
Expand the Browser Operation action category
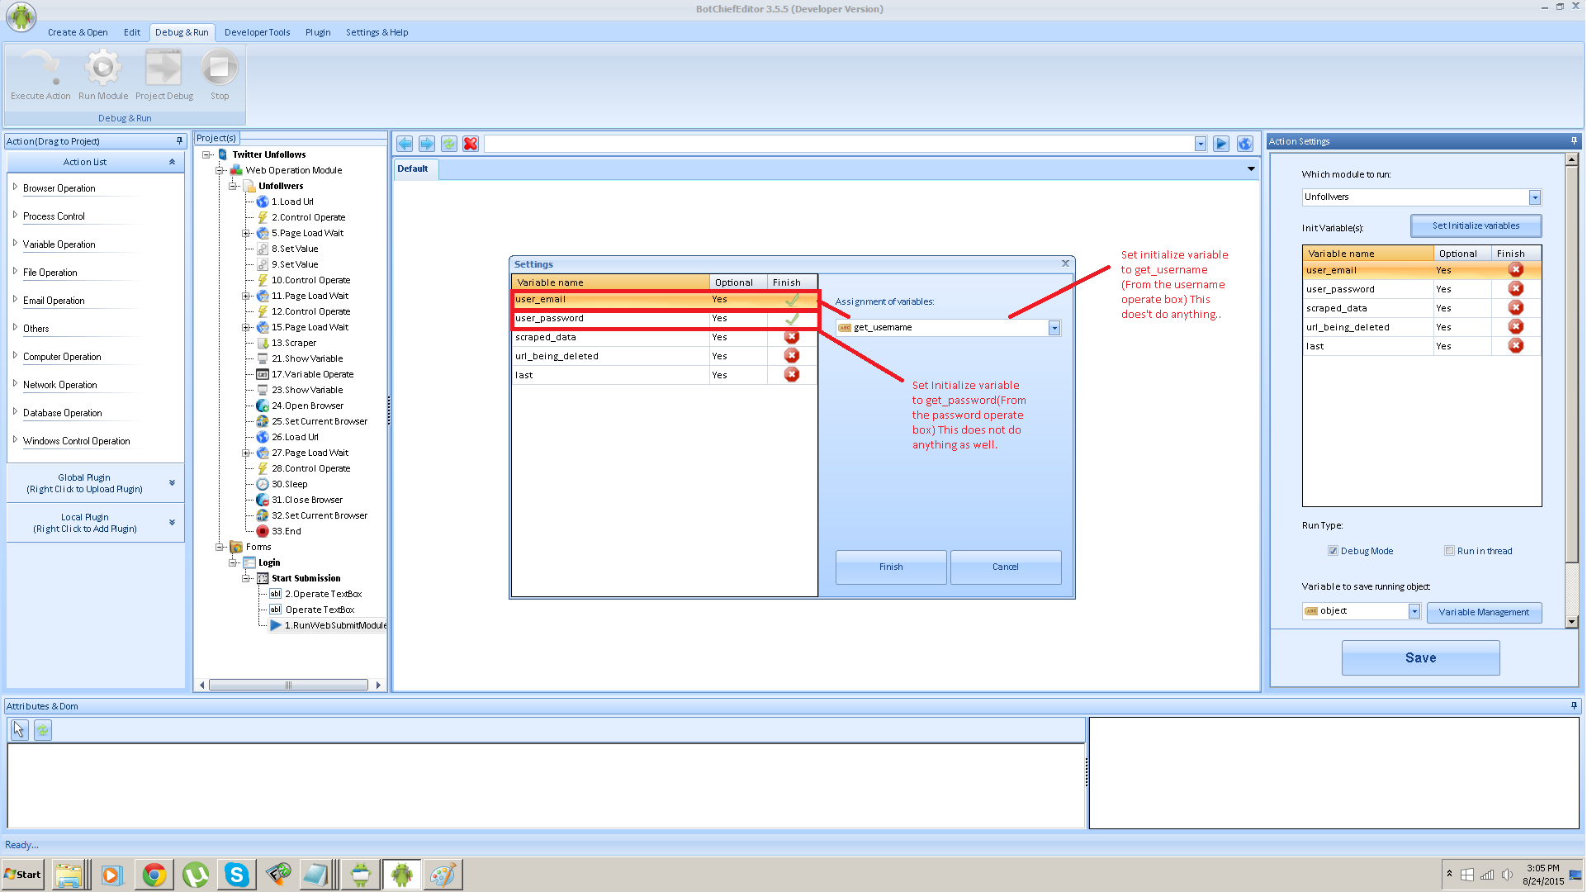pyautogui.click(x=15, y=187)
